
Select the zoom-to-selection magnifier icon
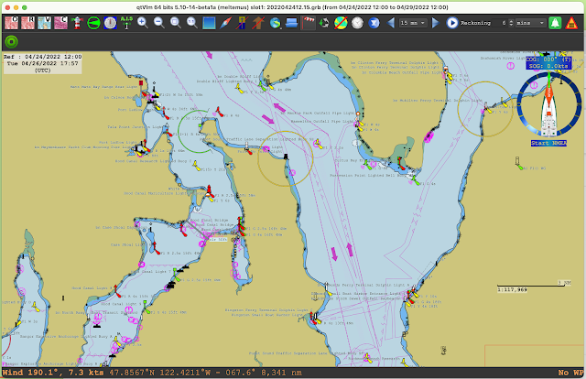(x=175, y=23)
